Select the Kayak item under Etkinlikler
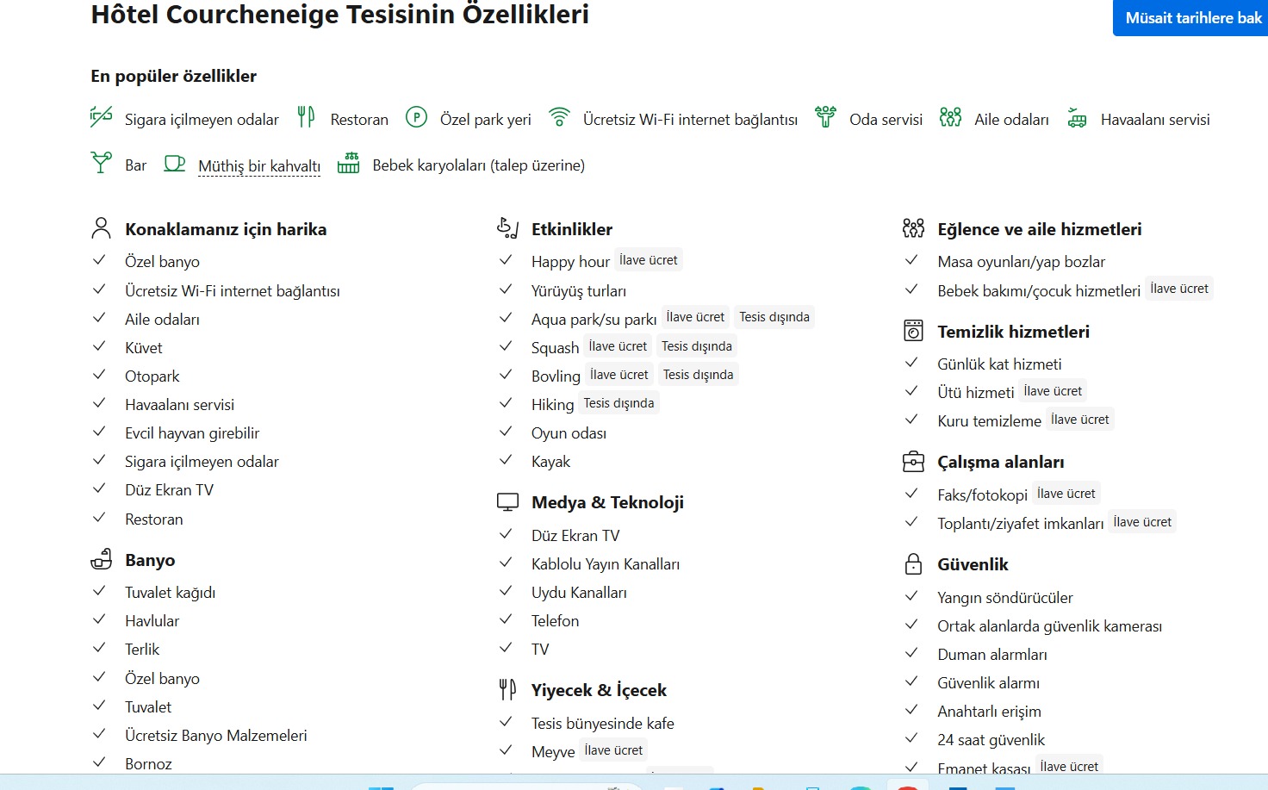Image resolution: width=1268 pixels, height=790 pixels. (550, 461)
